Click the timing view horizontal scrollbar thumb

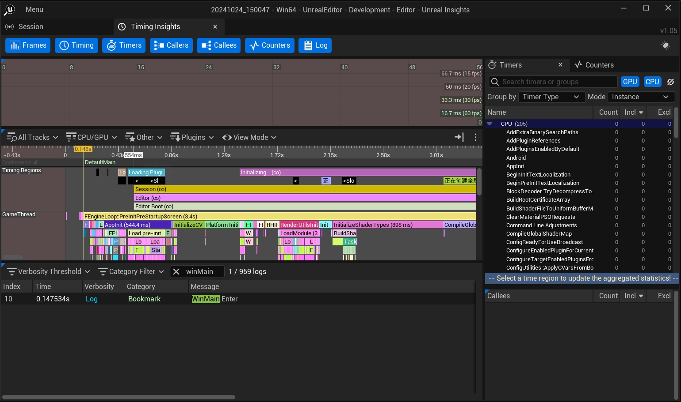tap(13, 257)
